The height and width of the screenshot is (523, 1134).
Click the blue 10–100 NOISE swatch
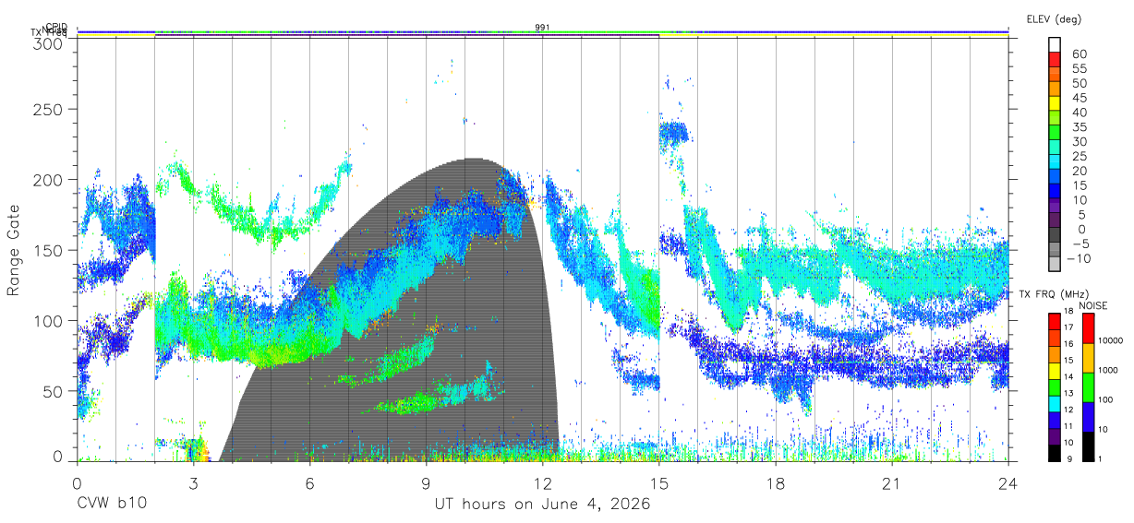point(1088,417)
